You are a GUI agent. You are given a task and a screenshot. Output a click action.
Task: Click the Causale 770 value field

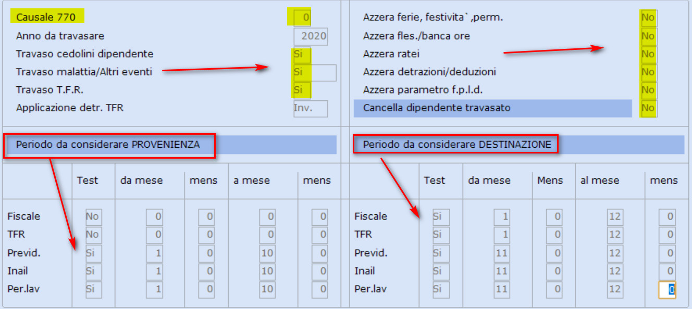pos(302,17)
